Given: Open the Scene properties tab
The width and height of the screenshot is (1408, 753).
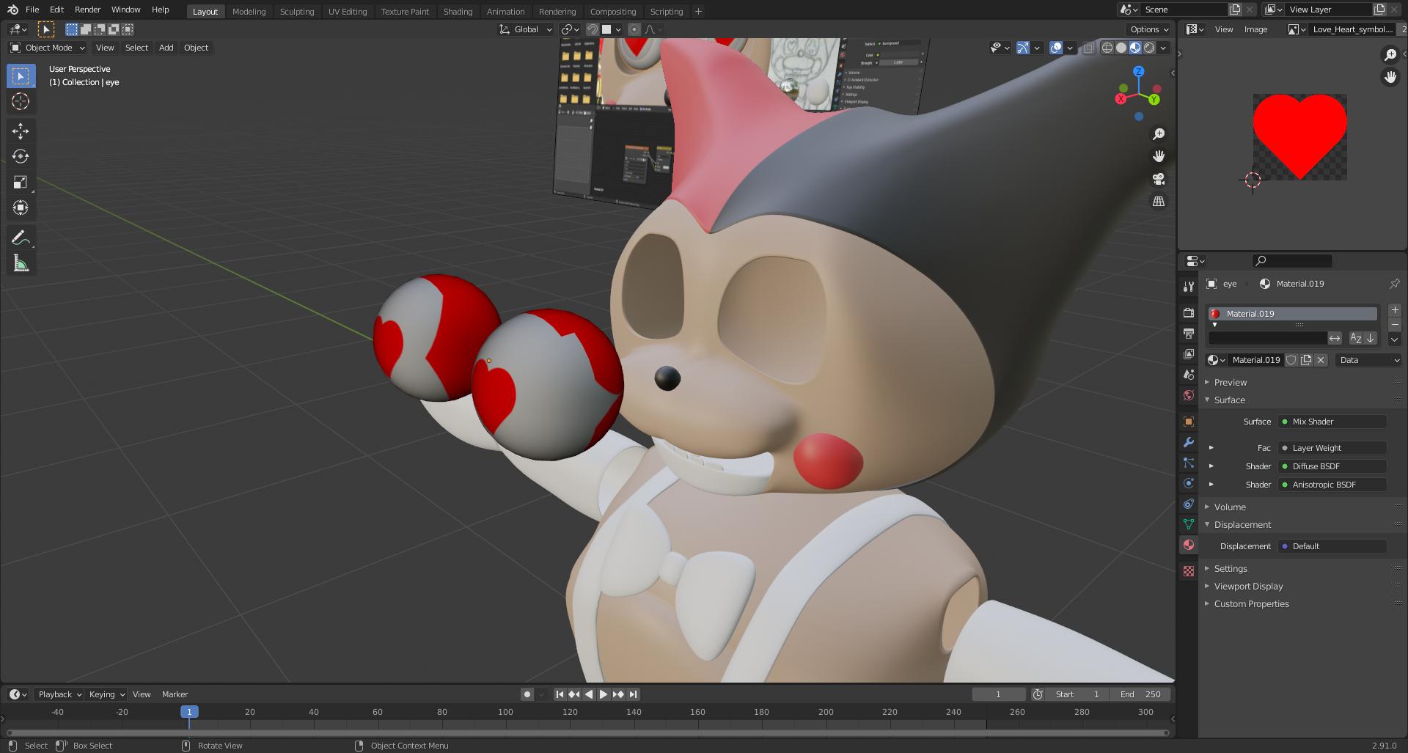Looking at the screenshot, I should [x=1189, y=375].
